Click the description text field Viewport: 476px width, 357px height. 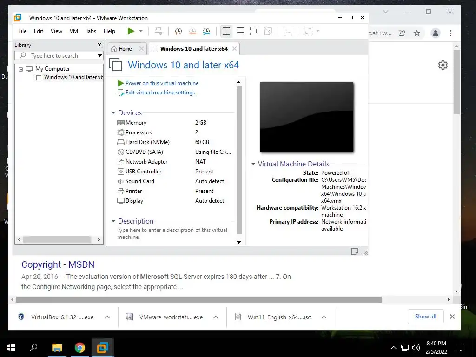(172, 233)
